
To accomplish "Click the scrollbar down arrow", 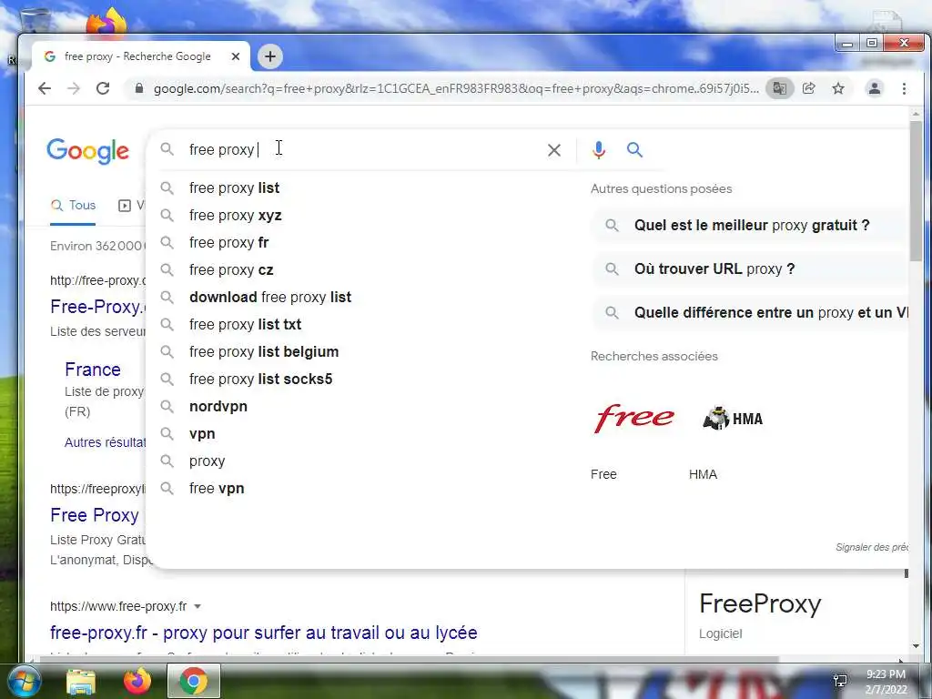I will pos(916,646).
